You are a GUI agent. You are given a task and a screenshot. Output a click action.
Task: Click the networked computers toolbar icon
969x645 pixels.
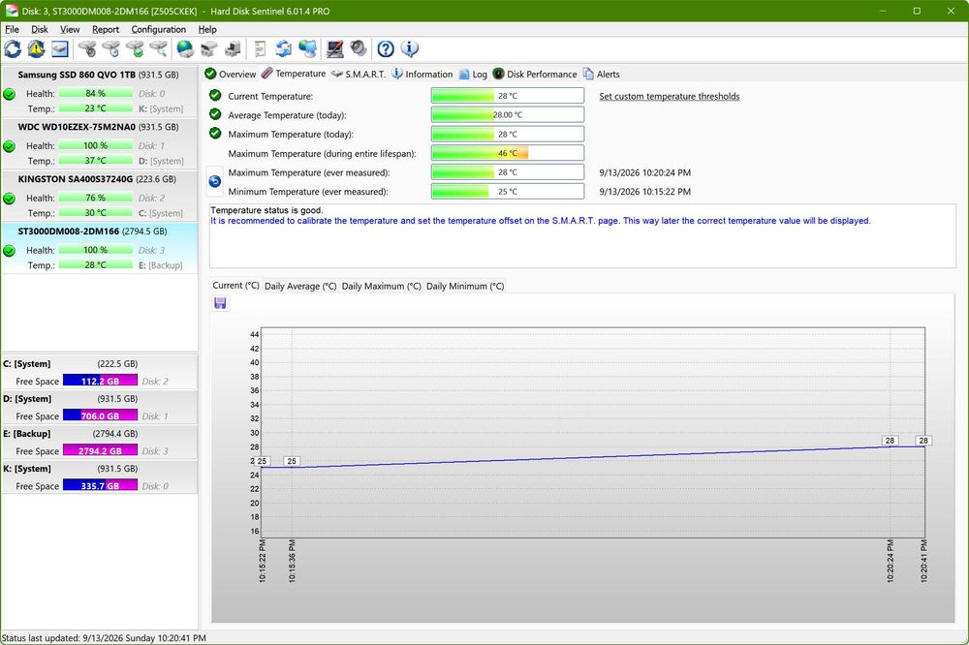tap(307, 48)
